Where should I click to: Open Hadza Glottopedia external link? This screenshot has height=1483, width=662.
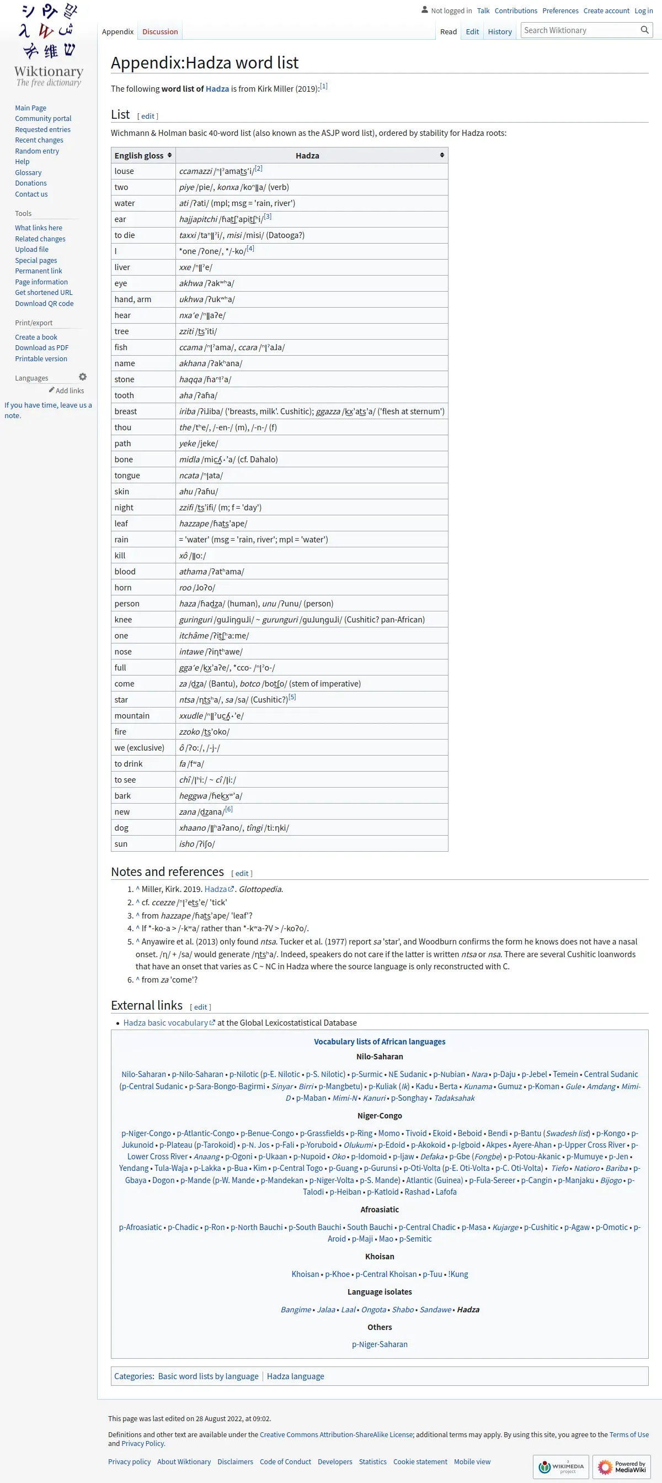[x=219, y=889]
